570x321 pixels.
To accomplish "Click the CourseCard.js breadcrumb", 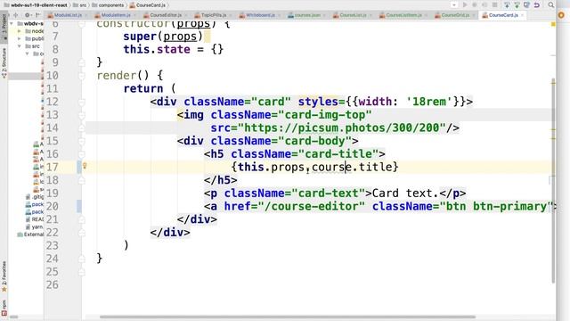I will pyautogui.click(x=147, y=5).
